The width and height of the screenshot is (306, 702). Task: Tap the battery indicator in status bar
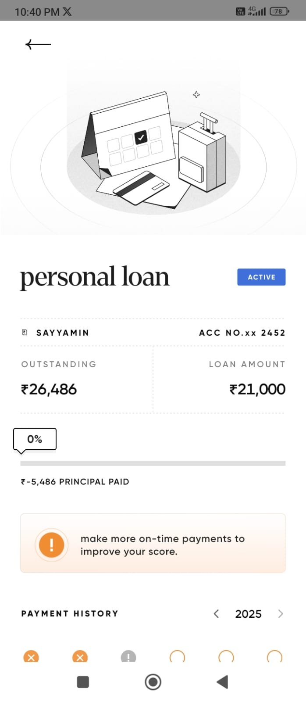pos(279,11)
